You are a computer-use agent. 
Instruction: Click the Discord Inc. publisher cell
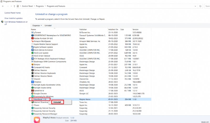[84, 79]
